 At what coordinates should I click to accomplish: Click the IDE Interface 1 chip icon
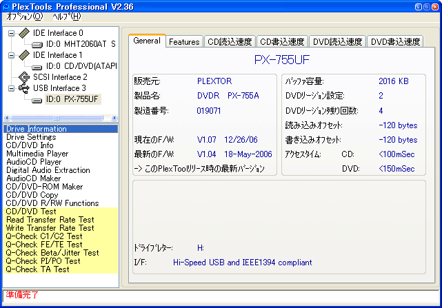[x=24, y=55]
